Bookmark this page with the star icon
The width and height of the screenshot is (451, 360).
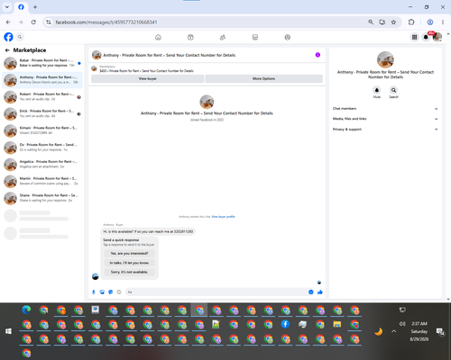[393, 22]
